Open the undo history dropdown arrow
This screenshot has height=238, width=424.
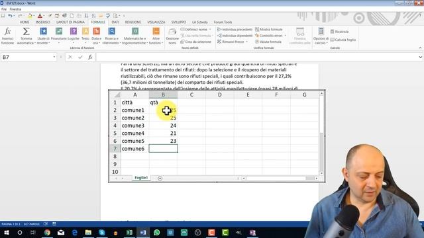pyautogui.click(x=14, y=16)
